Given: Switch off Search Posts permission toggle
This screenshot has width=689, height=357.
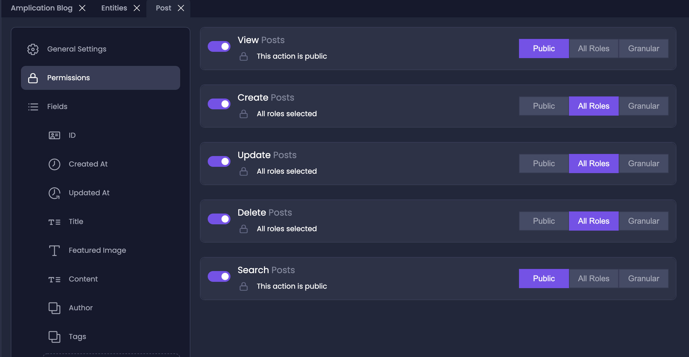Looking at the screenshot, I should pos(219,276).
